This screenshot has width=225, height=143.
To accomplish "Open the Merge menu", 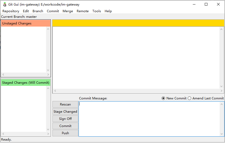I will click(68, 11).
